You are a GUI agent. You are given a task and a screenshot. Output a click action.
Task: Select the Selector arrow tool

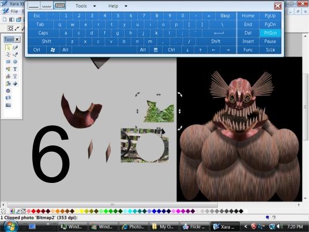click(x=8, y=47)
